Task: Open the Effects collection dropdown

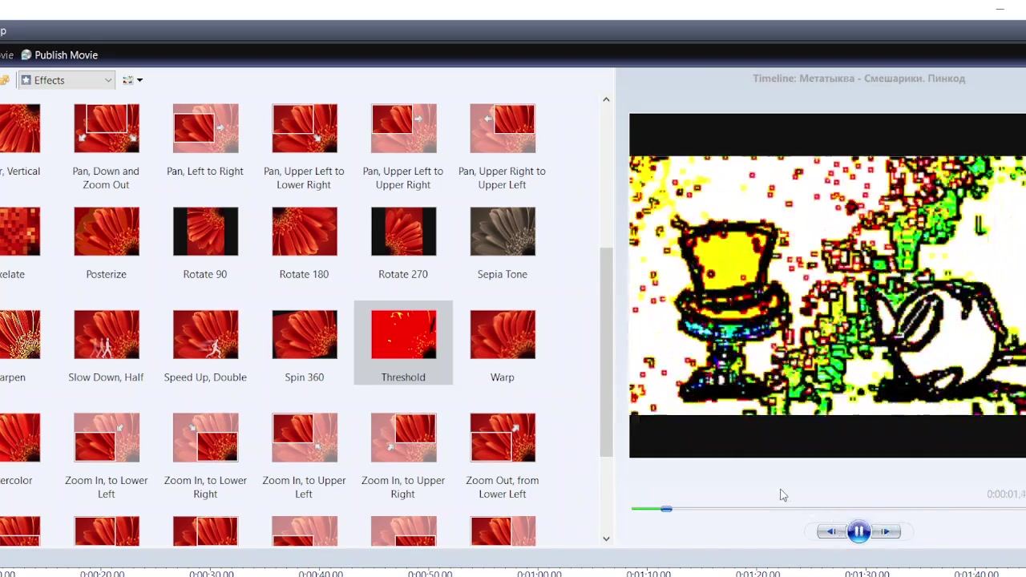Action: 107,80
